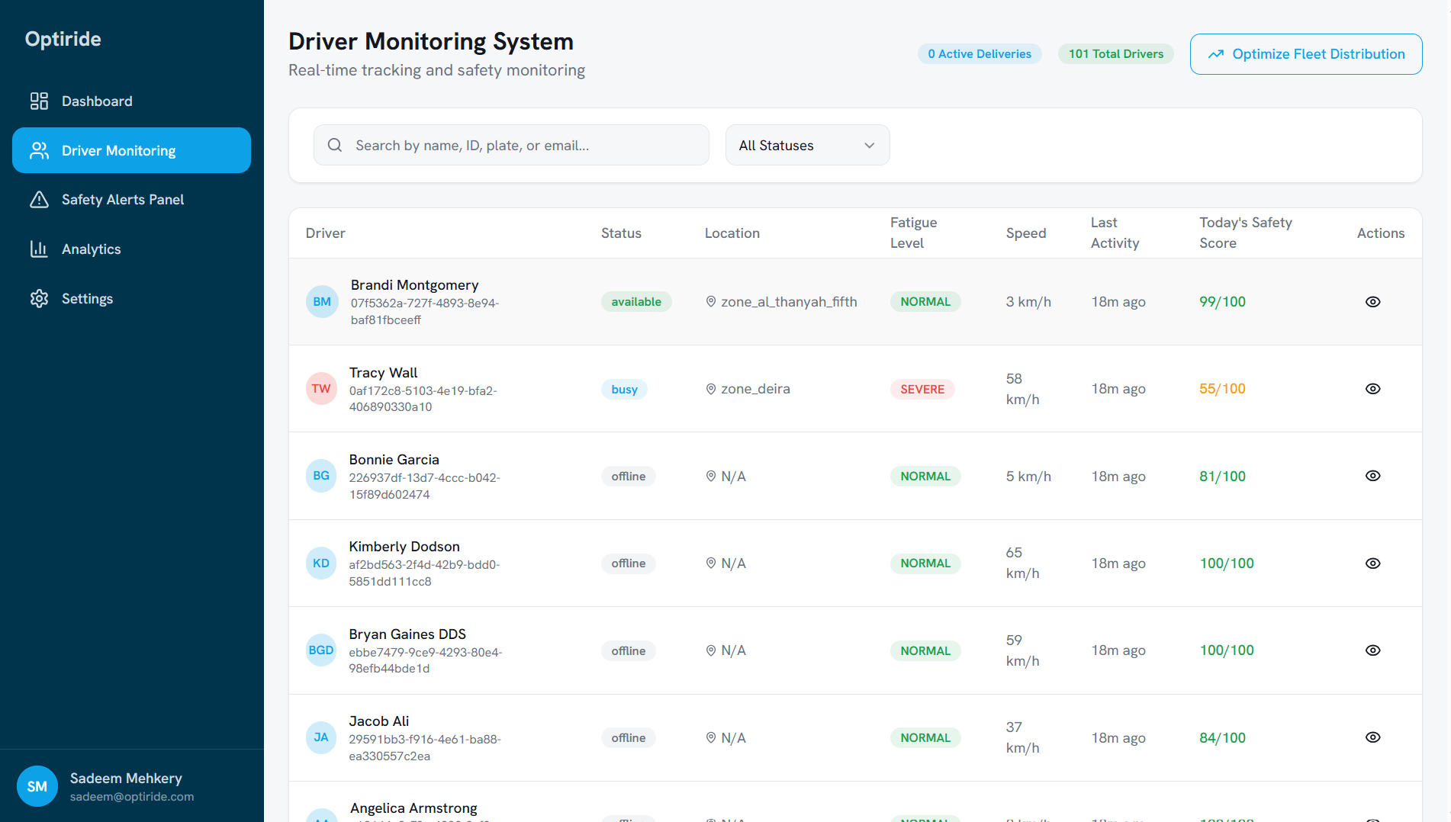Click the "busy" status badge
The image size is (1451, 822).
click(624, 390)
